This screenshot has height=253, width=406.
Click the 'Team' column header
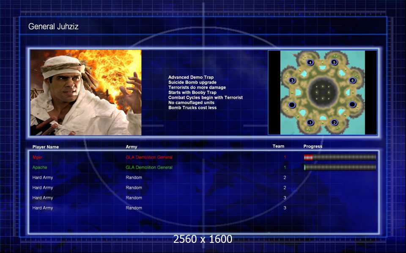(278, 146)
